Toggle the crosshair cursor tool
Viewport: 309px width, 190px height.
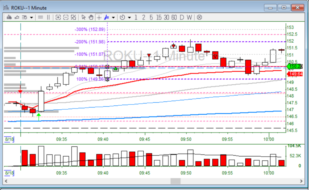99,17
